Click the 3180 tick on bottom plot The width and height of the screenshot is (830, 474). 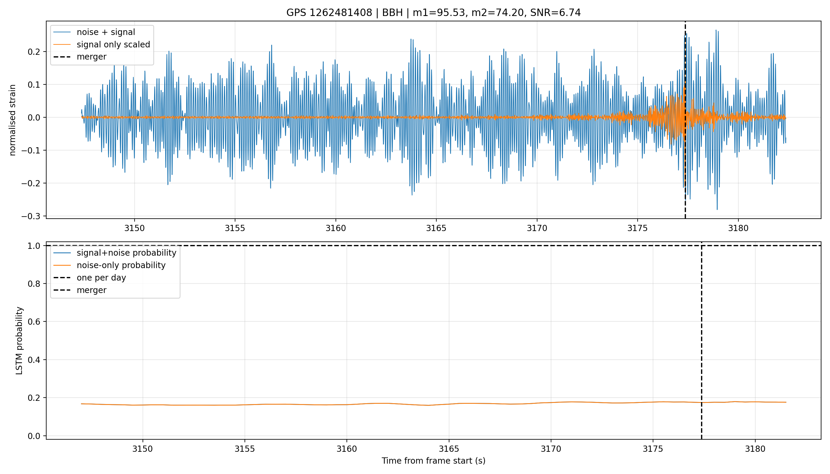[755, 449]
